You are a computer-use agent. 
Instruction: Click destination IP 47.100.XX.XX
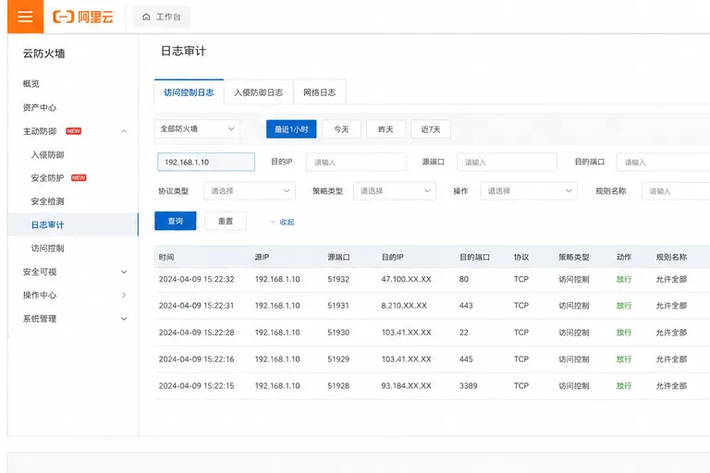(x=406, y=279)
